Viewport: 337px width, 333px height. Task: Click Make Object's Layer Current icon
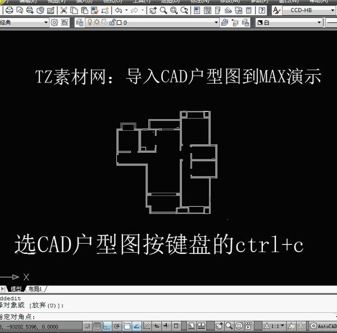click(225, 22)
